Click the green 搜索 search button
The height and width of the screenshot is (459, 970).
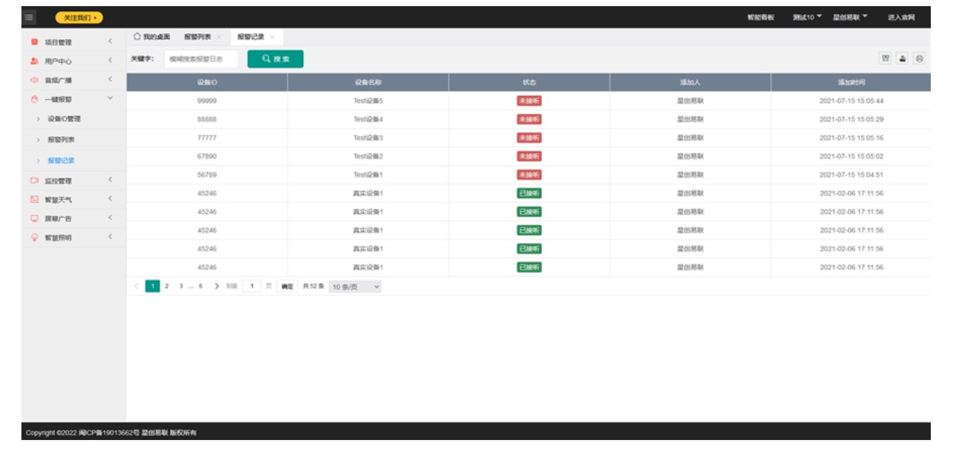(x=275, y=59)
